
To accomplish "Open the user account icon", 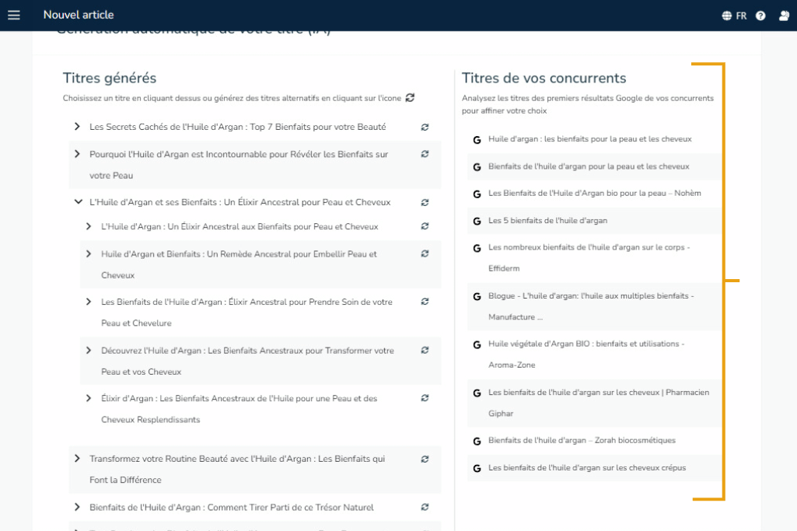I will point(783,16).
